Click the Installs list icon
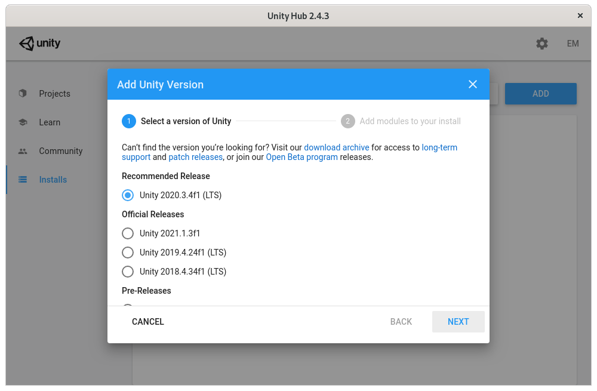Viewport: 597px width, 391px height. (23, 179)
